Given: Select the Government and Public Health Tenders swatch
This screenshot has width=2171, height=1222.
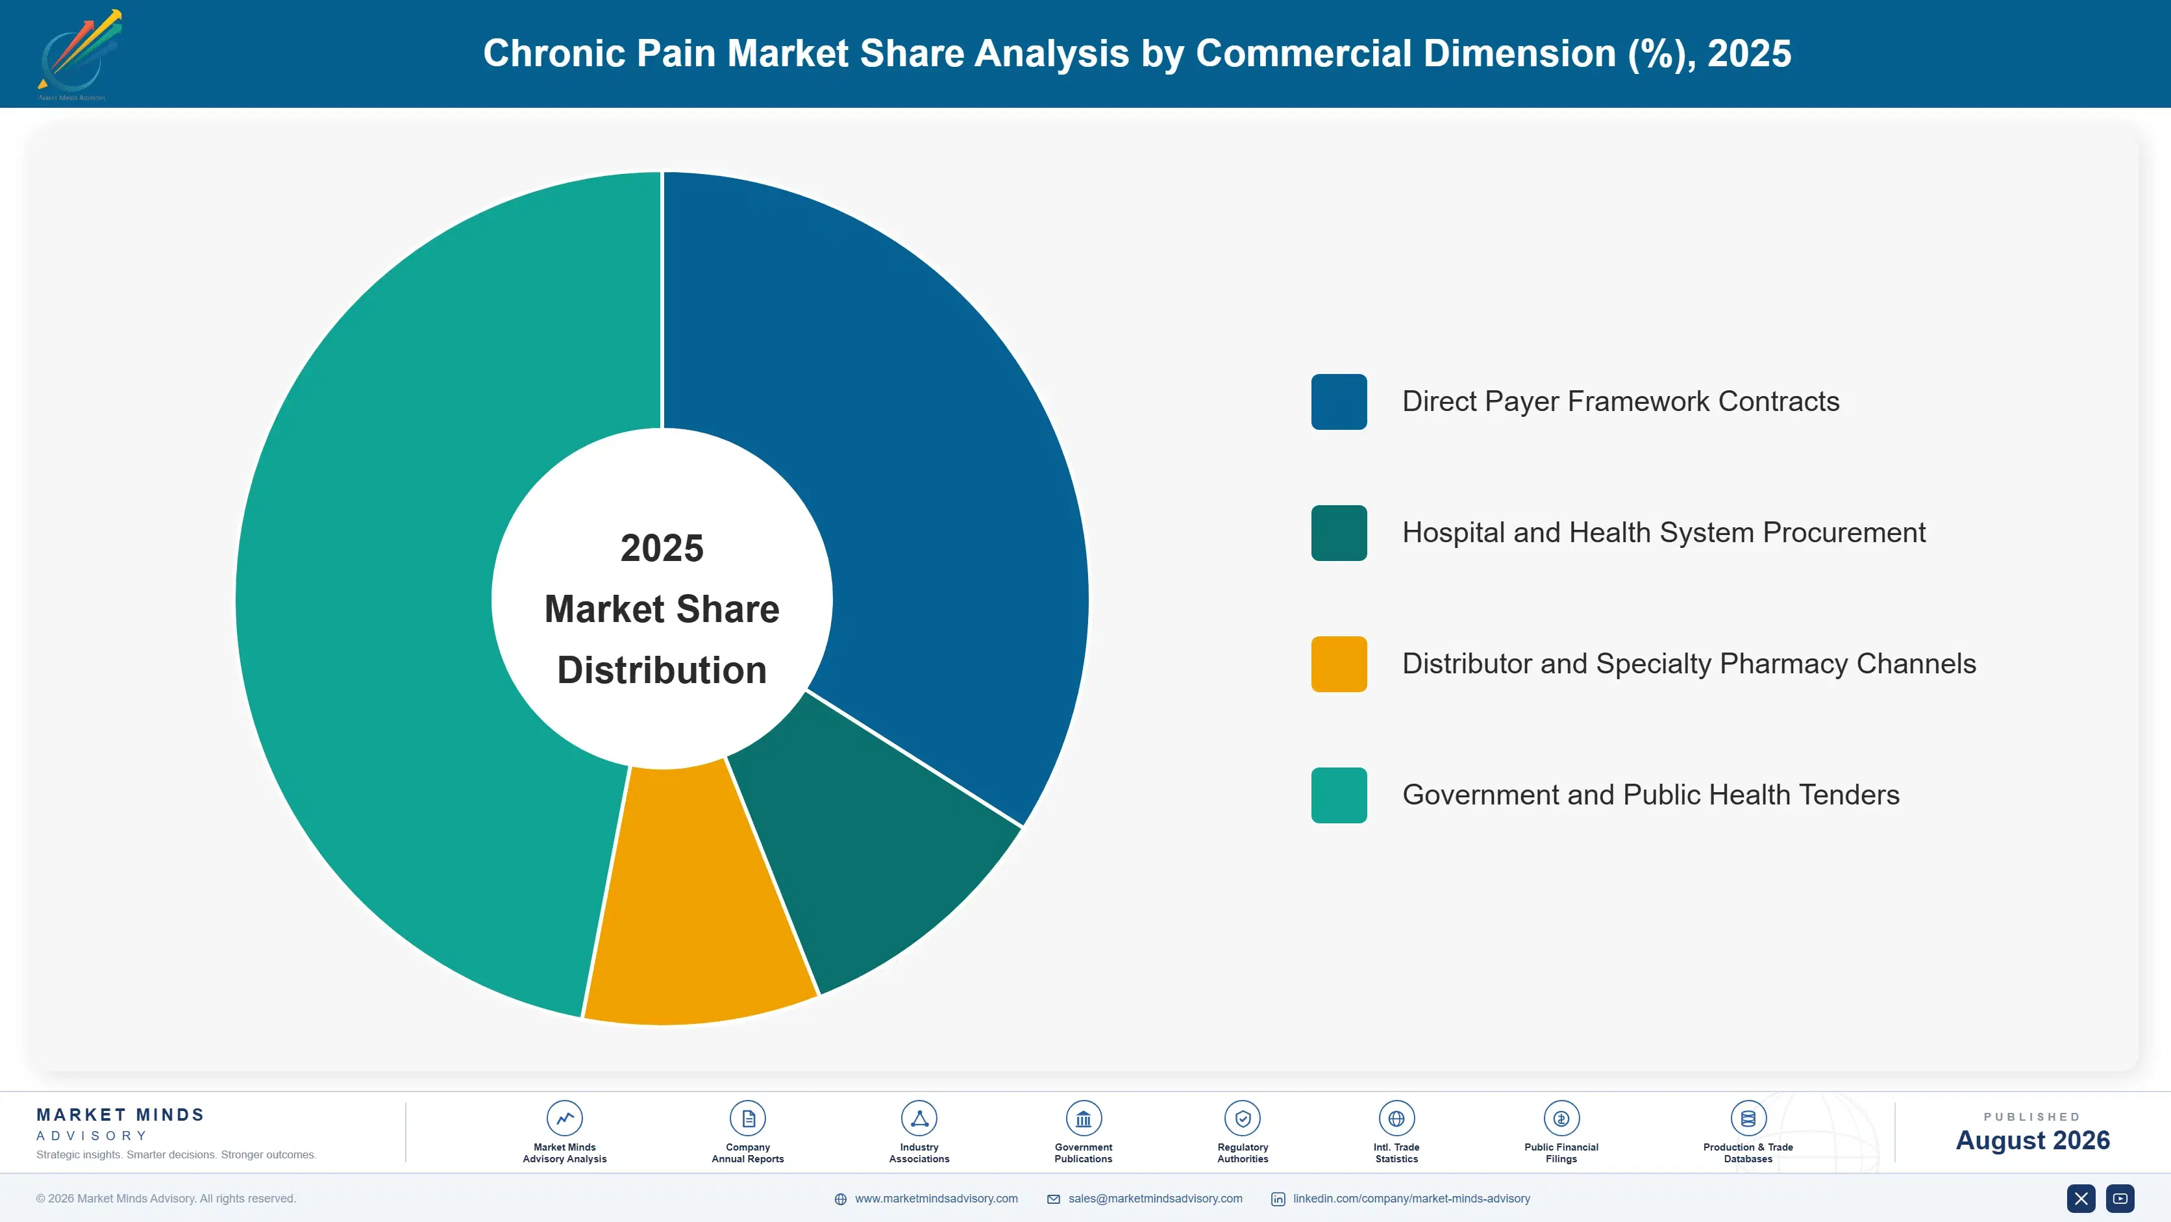Looking at the screenshot, I should [1339, 795].
